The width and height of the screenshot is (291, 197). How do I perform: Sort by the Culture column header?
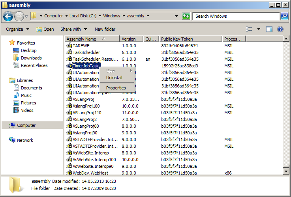click(x=151, y=39)
